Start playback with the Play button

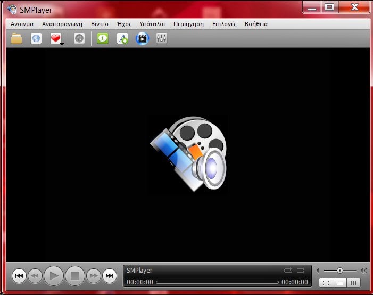click(54, 276)
